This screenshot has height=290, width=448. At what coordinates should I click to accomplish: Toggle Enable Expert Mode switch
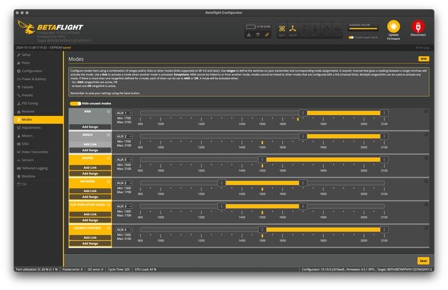(351, 37)
